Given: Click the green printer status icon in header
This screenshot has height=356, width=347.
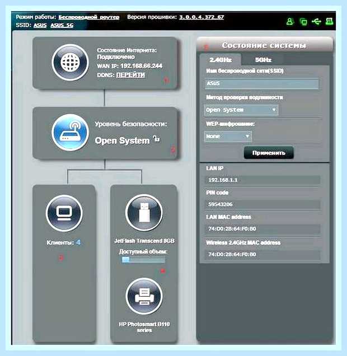Looking at the screenshot, I should pyautogui.click(x=329, y=21).
